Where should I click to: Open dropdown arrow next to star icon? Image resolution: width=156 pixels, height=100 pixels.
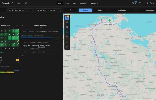(x=153, y=3)
